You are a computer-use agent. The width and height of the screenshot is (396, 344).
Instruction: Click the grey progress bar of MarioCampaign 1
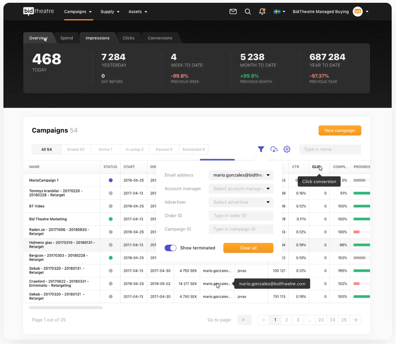[x=360, y=180]
